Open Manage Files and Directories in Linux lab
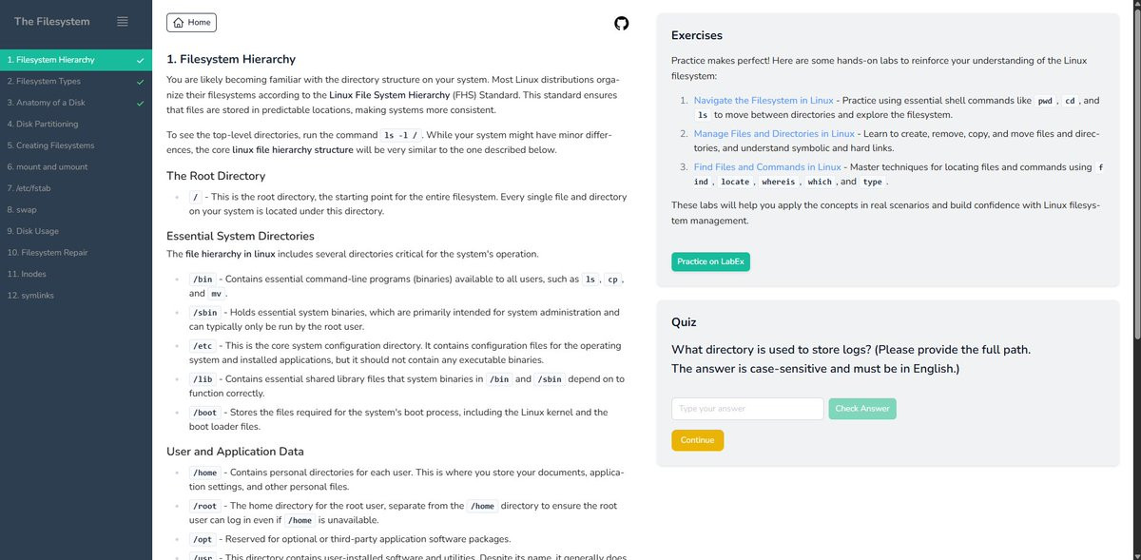The image size is (1141, 560). 774,133
